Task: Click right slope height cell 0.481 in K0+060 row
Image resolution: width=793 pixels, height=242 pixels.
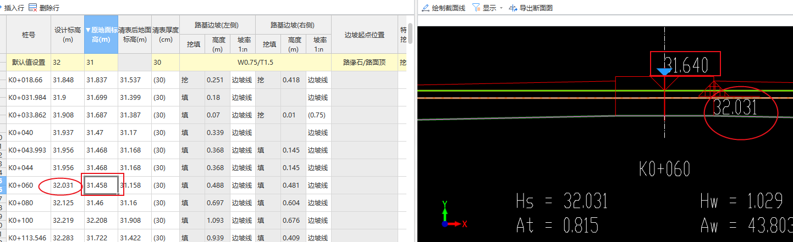Action: coord(293,185)
